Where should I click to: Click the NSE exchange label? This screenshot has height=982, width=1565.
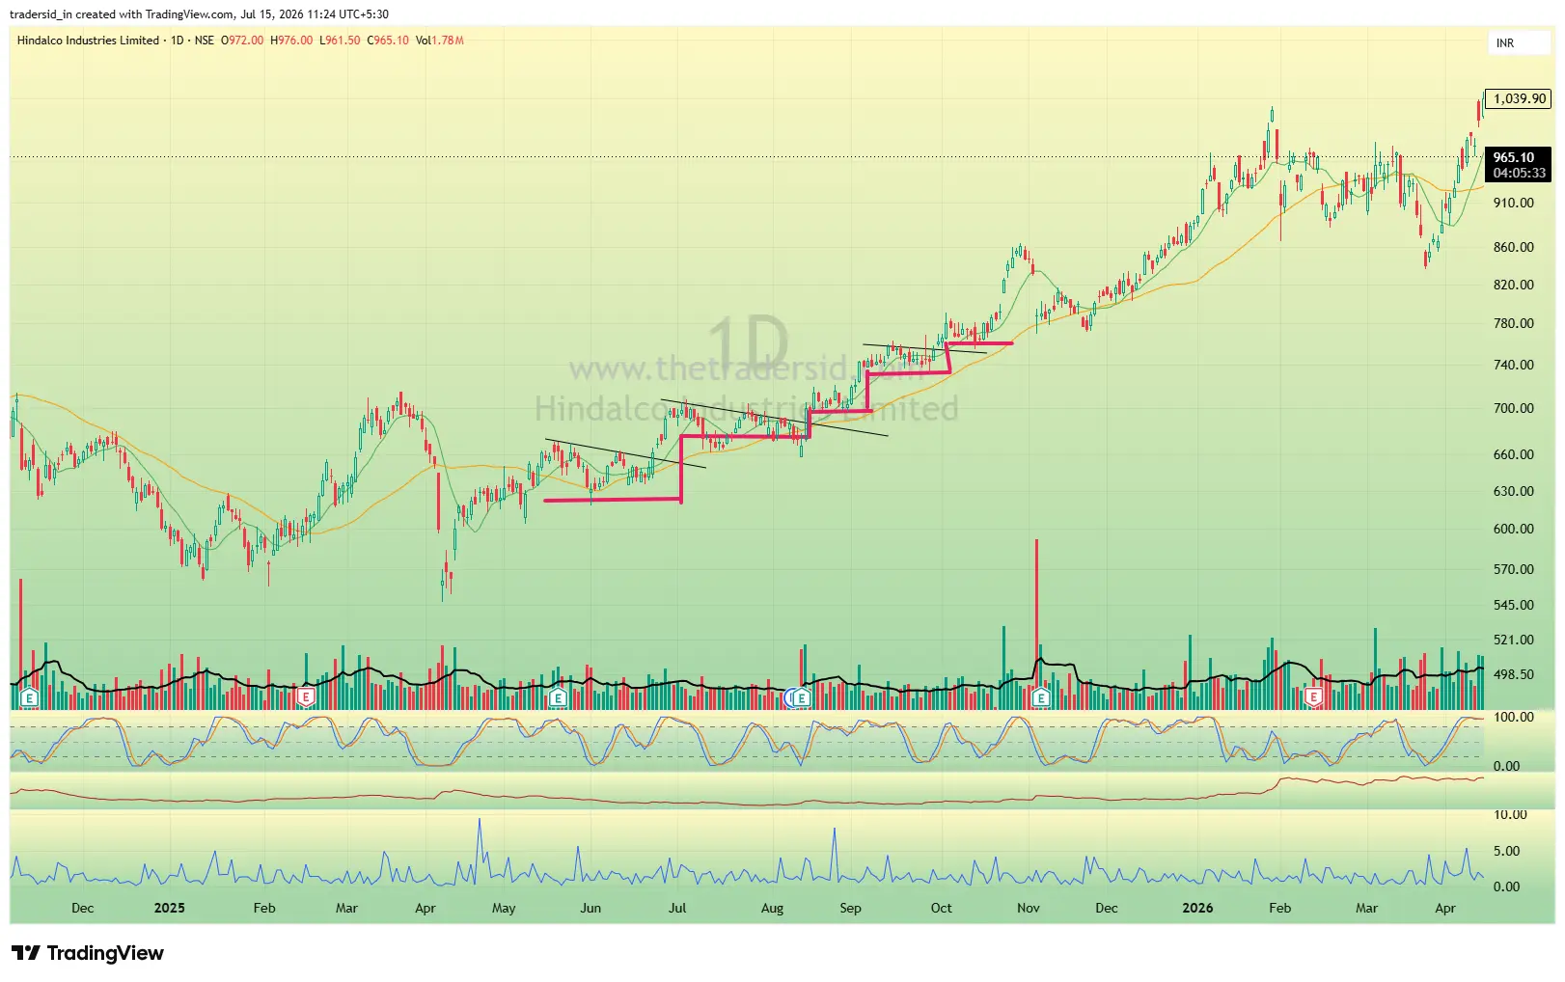tap(204, 41)
